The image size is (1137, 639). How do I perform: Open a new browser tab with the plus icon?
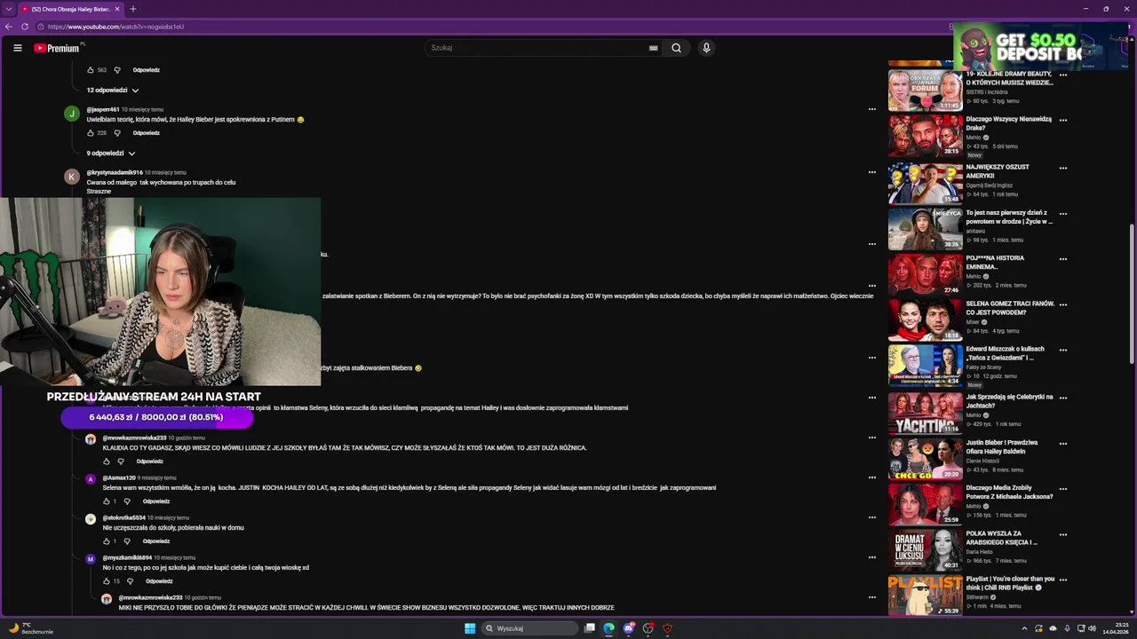[x=132, y=9]
